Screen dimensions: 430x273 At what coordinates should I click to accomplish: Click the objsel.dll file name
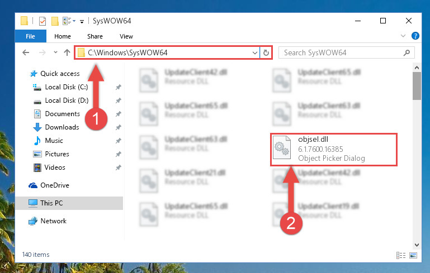pos(313,140)
